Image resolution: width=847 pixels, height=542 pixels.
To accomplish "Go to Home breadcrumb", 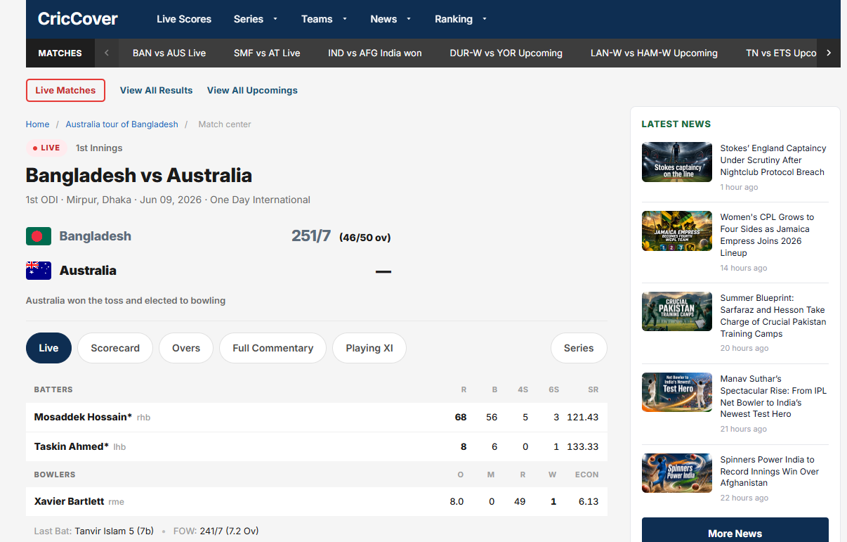I will pos(37,124).
